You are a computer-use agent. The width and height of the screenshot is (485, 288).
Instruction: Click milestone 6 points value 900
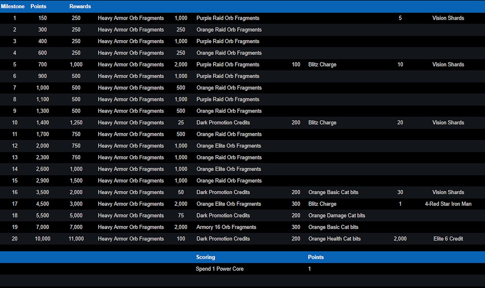[42, 76]
